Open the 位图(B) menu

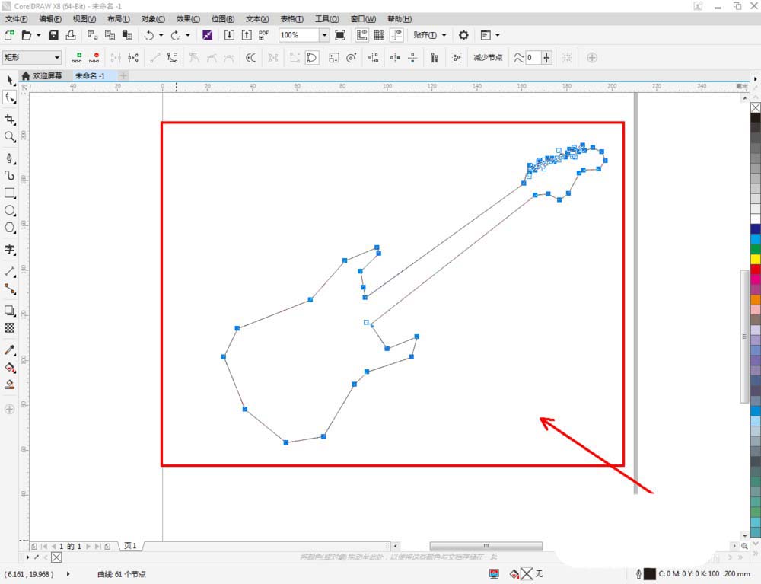(x=223, y=18)
